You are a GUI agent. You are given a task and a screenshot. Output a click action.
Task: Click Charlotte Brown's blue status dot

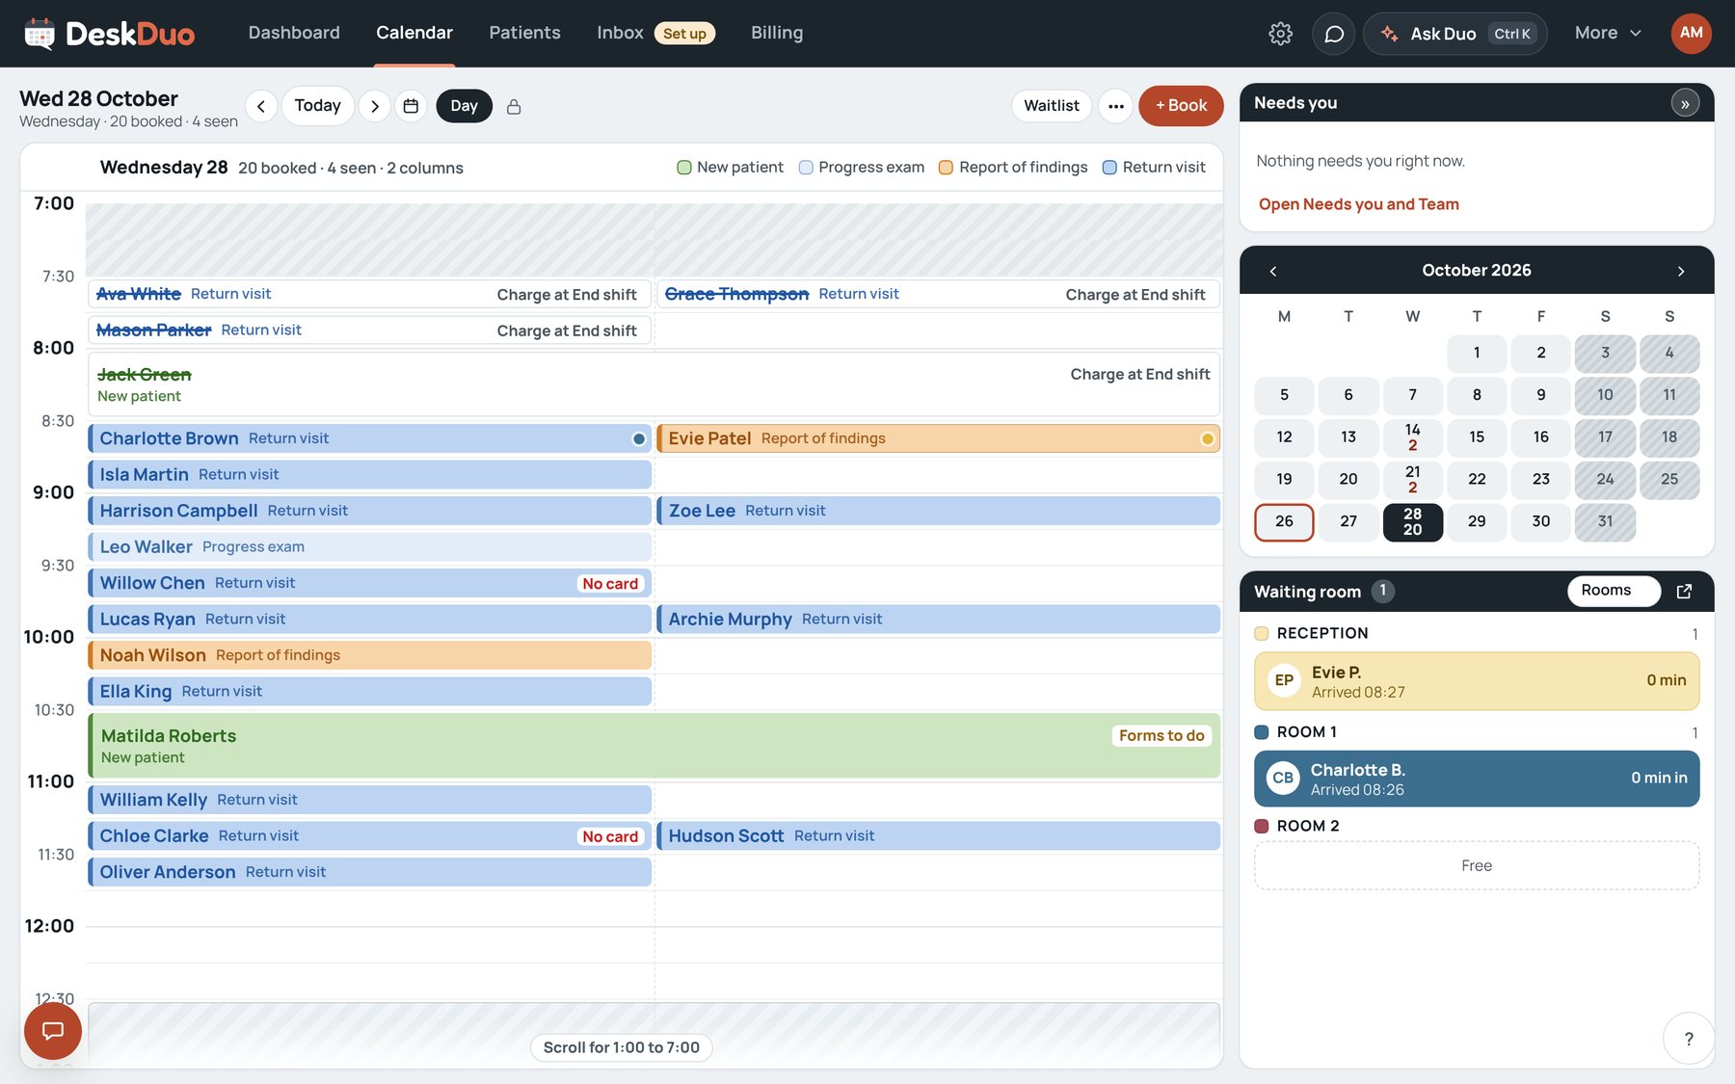tap(639, 438)
